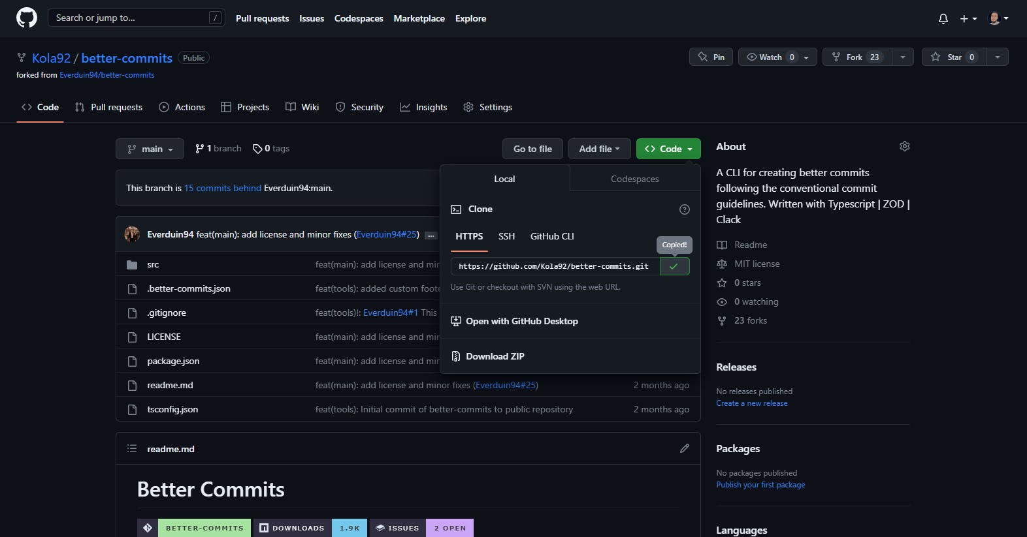Open the clone help question icon
The height and width of the screenshot is (537, 1027).
point(685,209)
